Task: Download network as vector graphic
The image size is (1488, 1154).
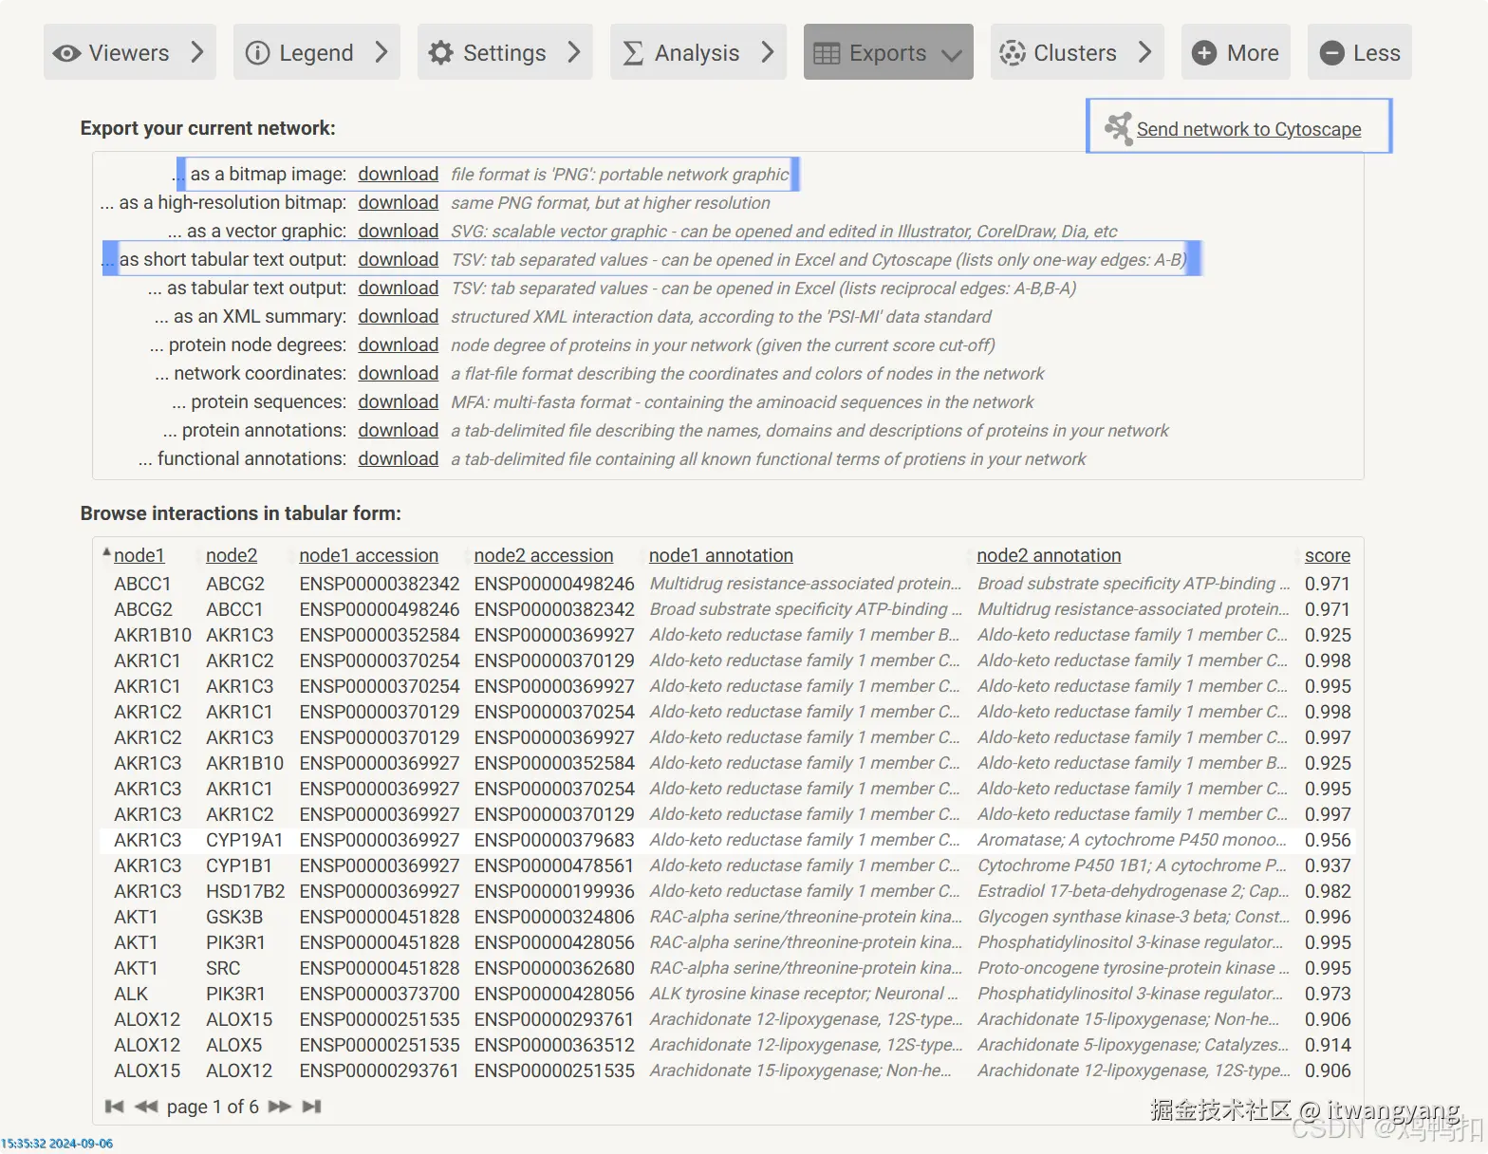Action: click(x=399, y=231)
